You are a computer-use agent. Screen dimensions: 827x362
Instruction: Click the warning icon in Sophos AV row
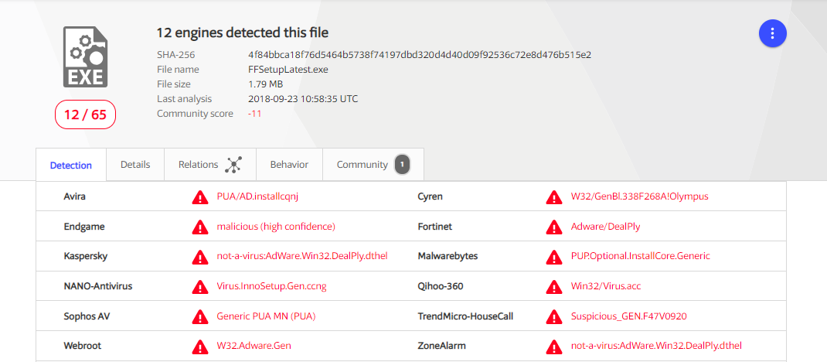(200, 316)
